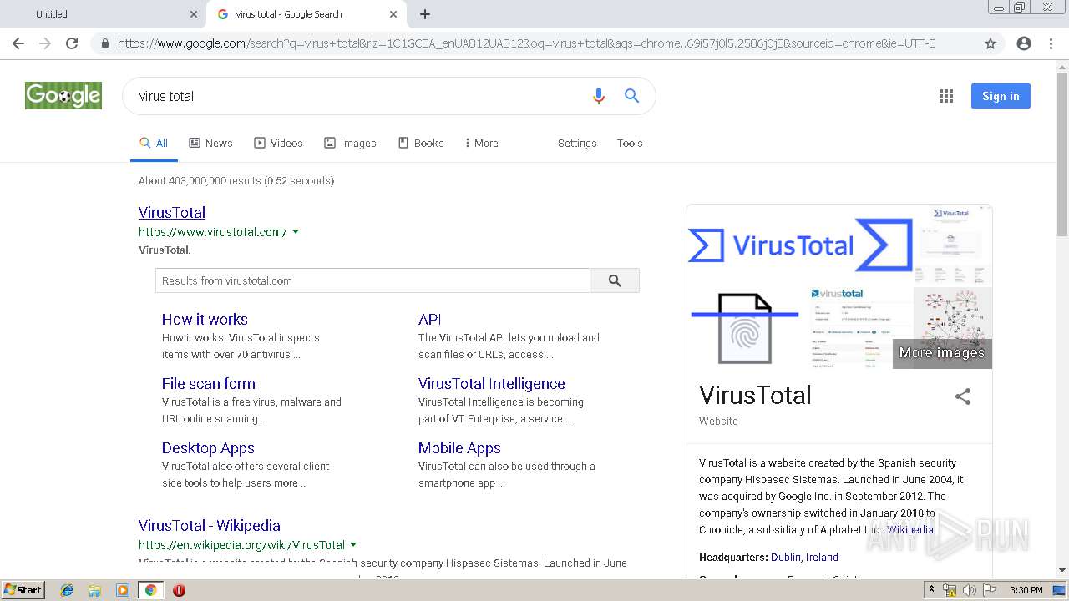The height and width of the screenshot is (601, 1069).
Task: Go back with the browser back arrow
Action: click(18, 43)
